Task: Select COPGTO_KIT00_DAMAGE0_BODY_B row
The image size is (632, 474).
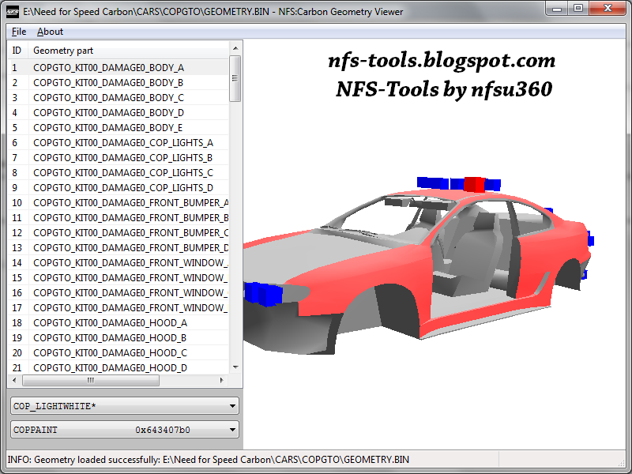Action: [x=118, y=83]
